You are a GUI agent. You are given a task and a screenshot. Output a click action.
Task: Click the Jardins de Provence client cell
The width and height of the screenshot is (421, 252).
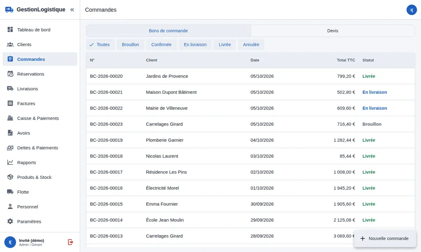point(167,76)
